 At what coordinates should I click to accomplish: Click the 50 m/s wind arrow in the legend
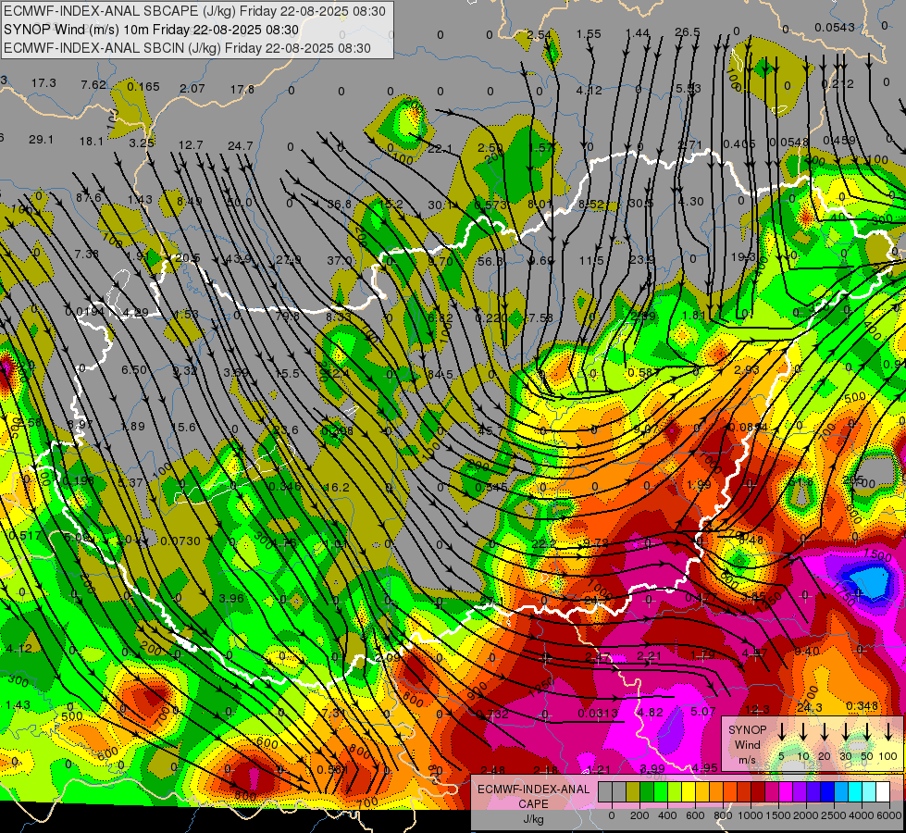point(867,732)
